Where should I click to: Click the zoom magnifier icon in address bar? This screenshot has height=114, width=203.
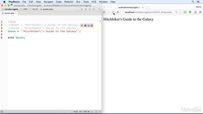click(x=176, y=12)
